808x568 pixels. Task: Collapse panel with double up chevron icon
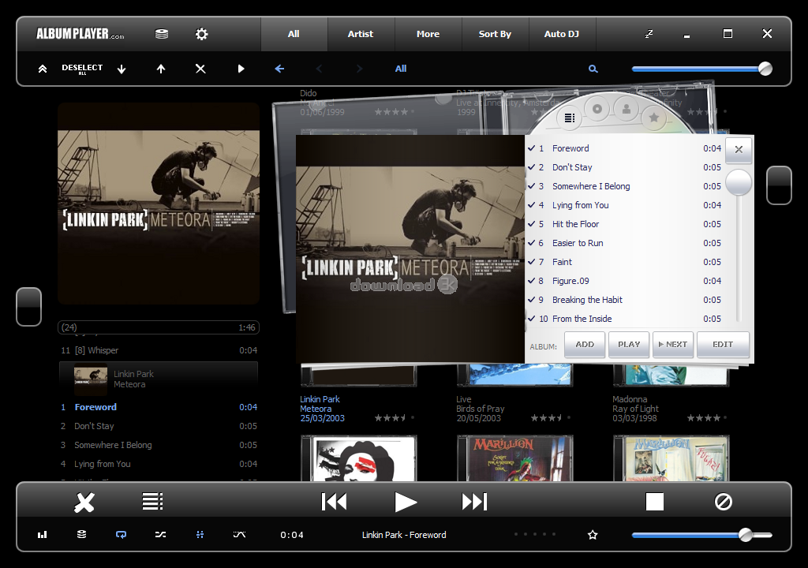[43, 69]
